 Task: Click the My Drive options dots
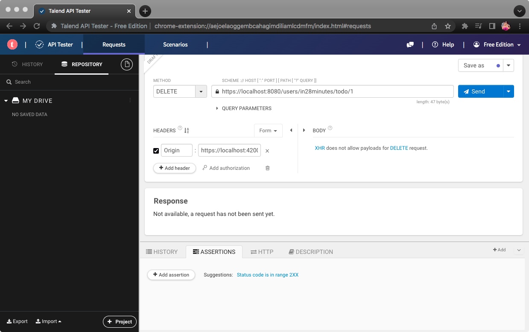click(130, 100)
